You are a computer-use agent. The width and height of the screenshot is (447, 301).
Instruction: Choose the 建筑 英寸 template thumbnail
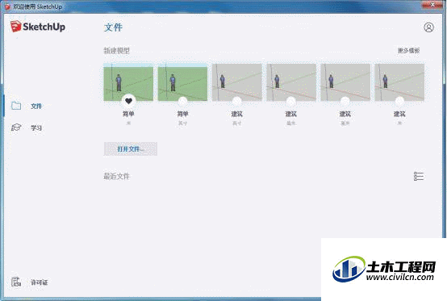pos(237,82)
